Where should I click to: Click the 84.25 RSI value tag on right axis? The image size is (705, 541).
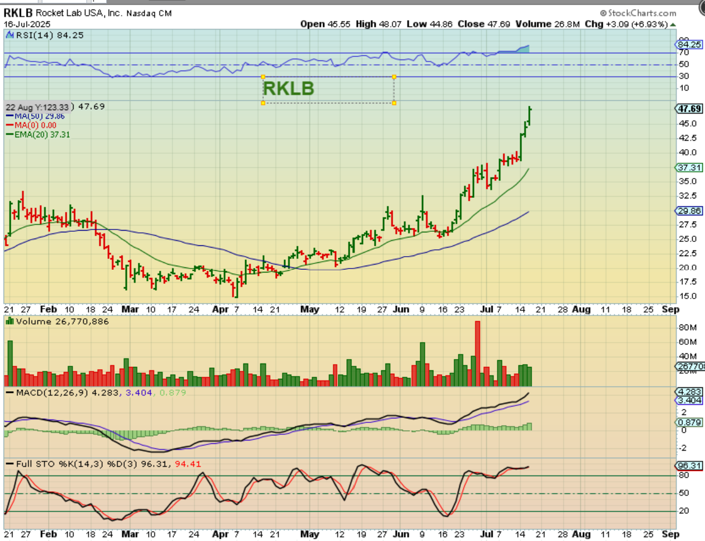[689, 44]
